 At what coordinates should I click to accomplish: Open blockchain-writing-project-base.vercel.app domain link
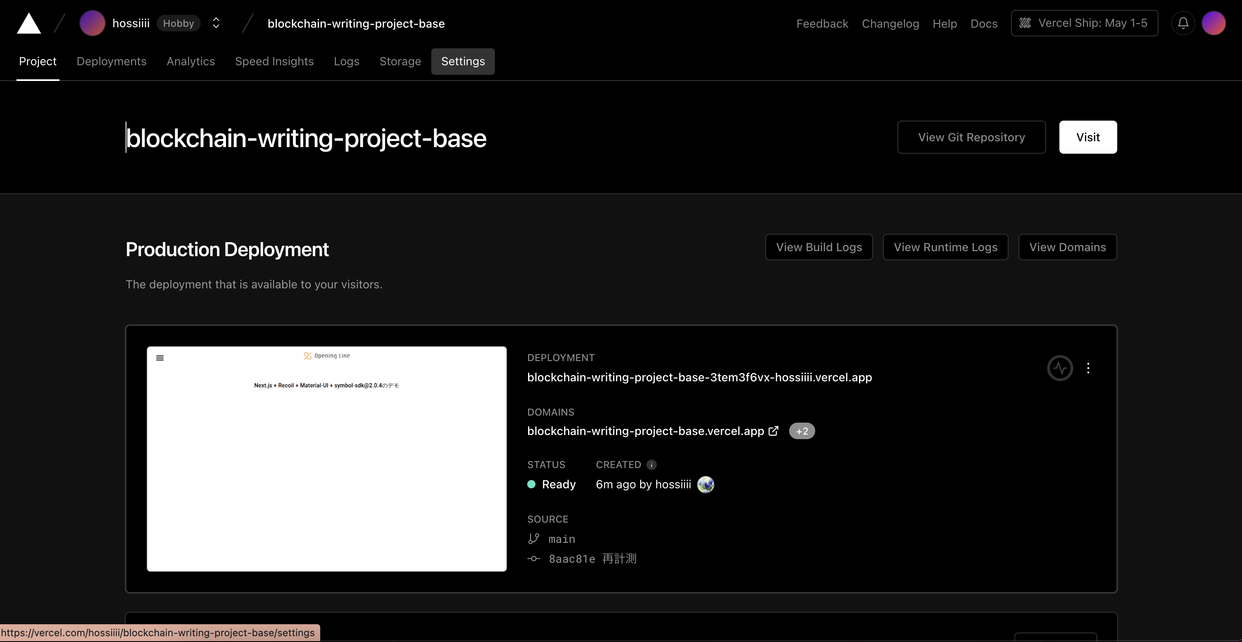(x=645, y=431)
